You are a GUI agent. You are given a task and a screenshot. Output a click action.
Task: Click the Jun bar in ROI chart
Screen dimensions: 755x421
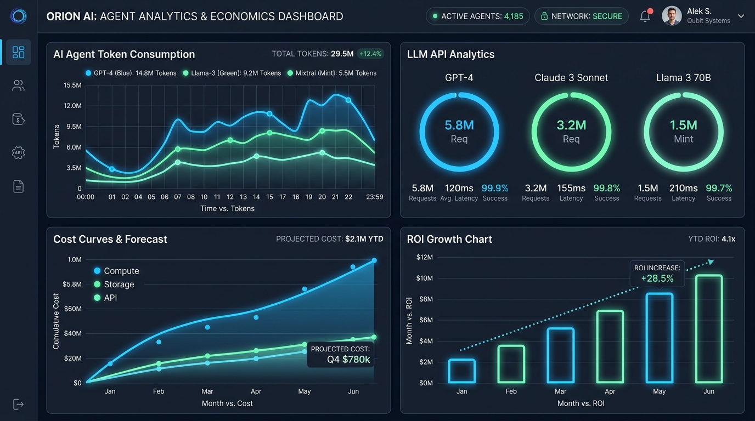tap(709, 329)
